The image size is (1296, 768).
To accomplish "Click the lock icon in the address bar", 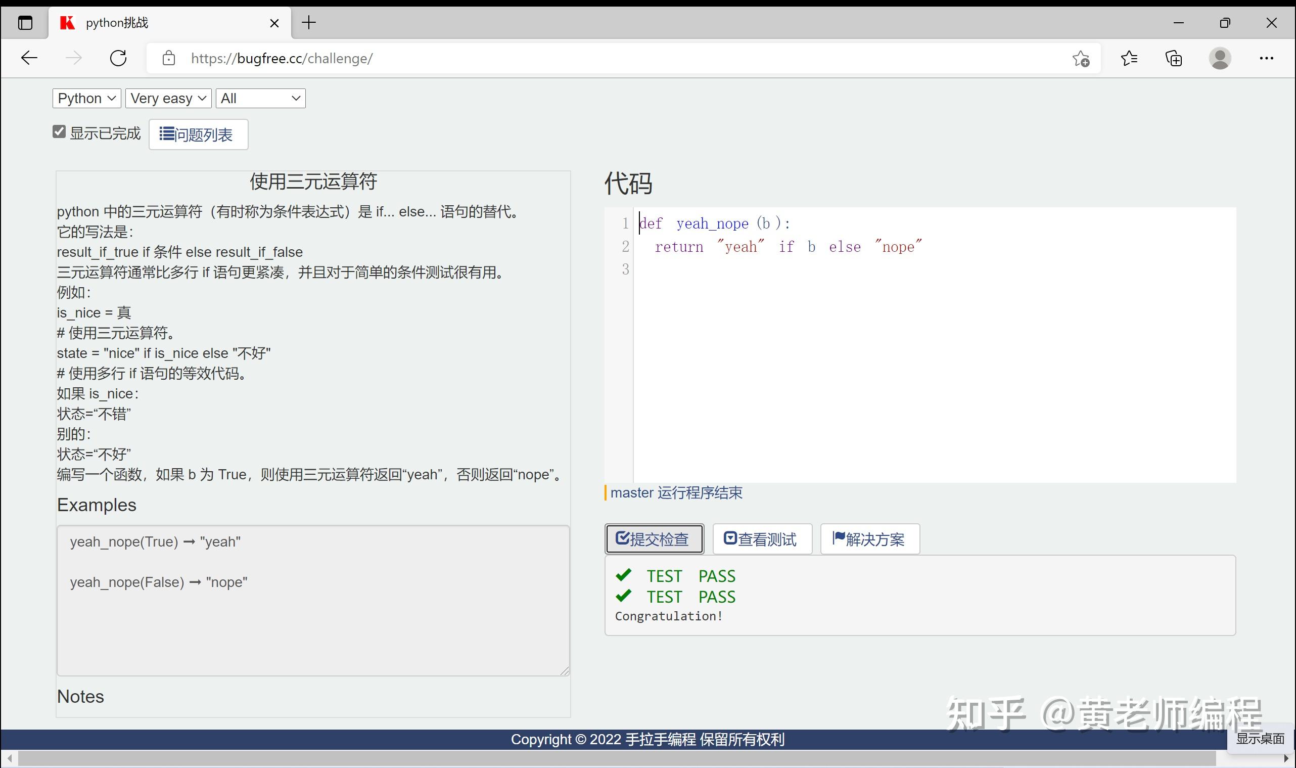I will coord(168,58).
